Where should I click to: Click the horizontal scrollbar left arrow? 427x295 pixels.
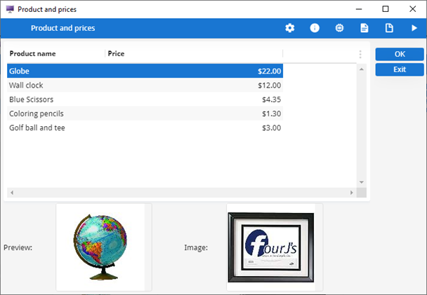pos(12,193)
